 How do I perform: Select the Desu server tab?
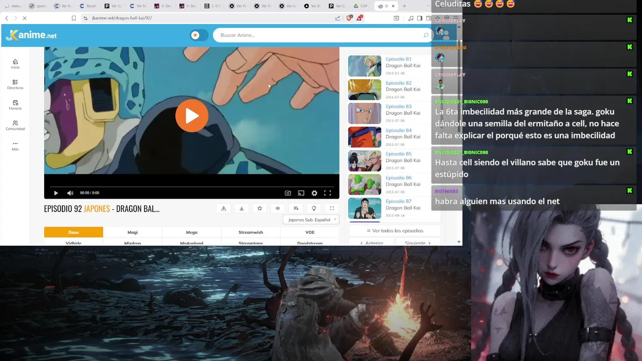pyautogui.click(x=73, y=232)
